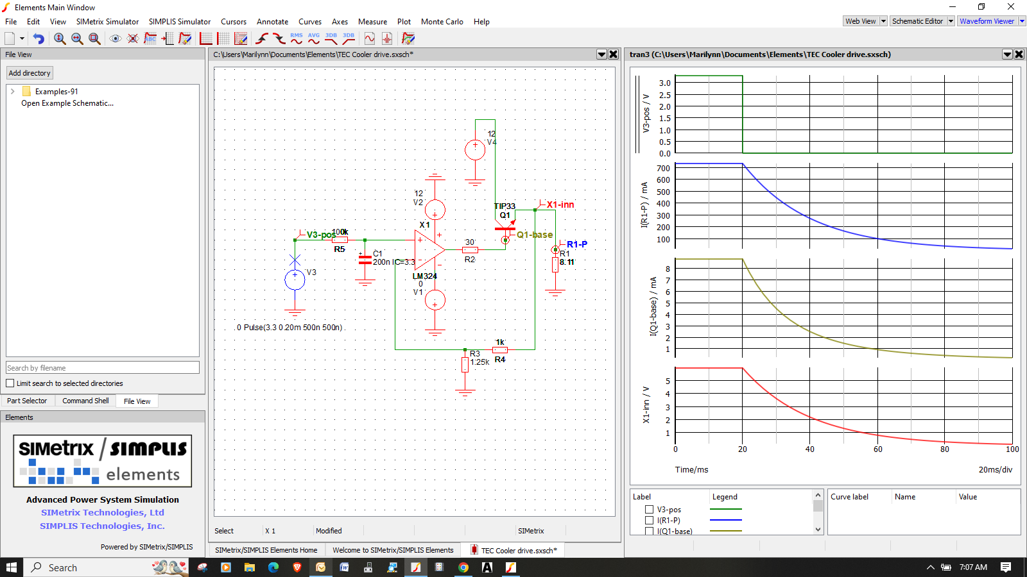Click the rise time measurement icon
The height and width of the screenshot is (577, 1027).
(x=262, y=38)
